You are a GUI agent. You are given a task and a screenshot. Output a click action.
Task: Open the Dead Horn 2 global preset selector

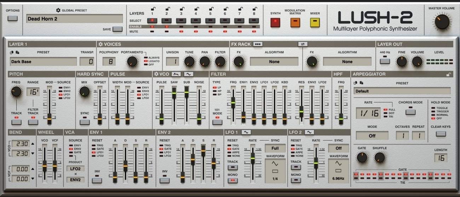coord(74,19)
